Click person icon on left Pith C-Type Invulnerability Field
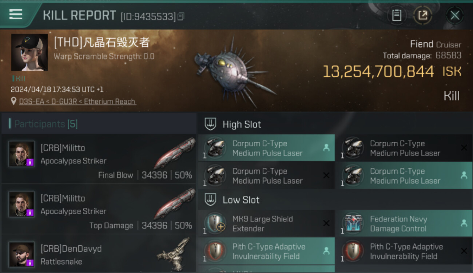473x273 pixels. (x=326, y=251)
